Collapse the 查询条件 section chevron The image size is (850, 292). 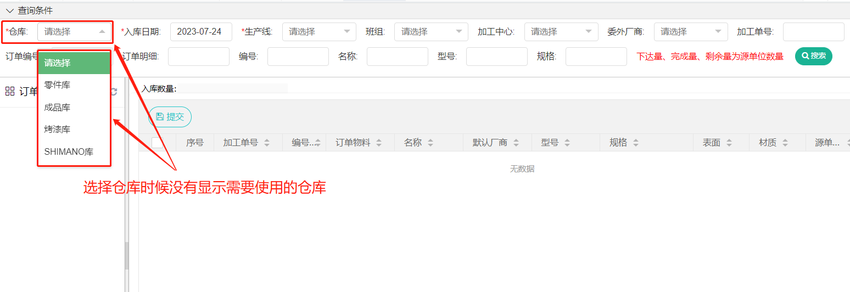[10, 10]
